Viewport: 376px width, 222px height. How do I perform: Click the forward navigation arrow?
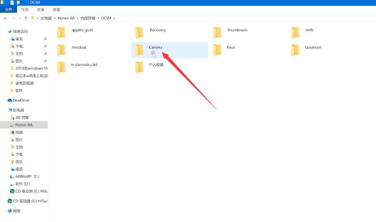13,18
